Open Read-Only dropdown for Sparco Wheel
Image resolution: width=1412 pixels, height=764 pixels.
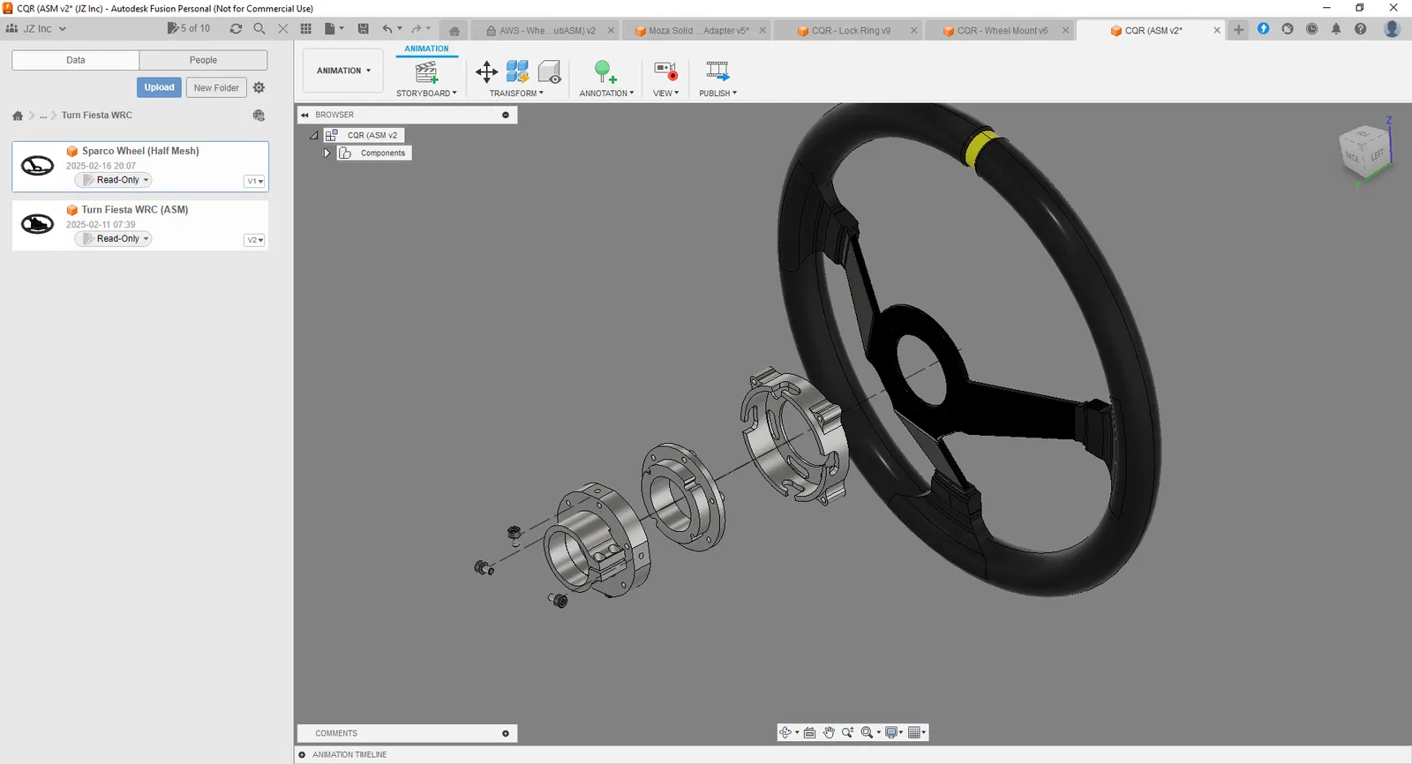click(x=114, y=180)
